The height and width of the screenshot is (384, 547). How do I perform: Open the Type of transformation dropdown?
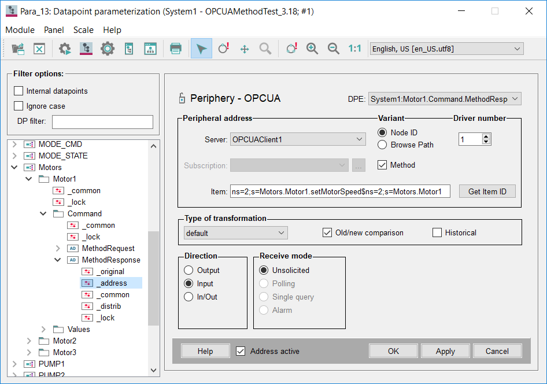coord(235,233)
